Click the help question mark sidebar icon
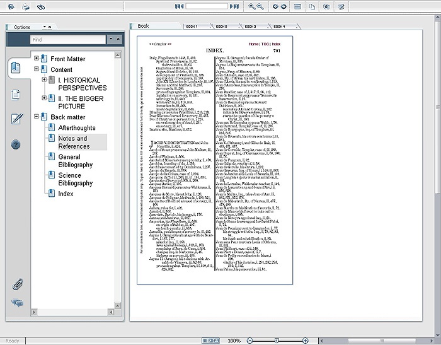Screen dimensions: 441x345 16,145
